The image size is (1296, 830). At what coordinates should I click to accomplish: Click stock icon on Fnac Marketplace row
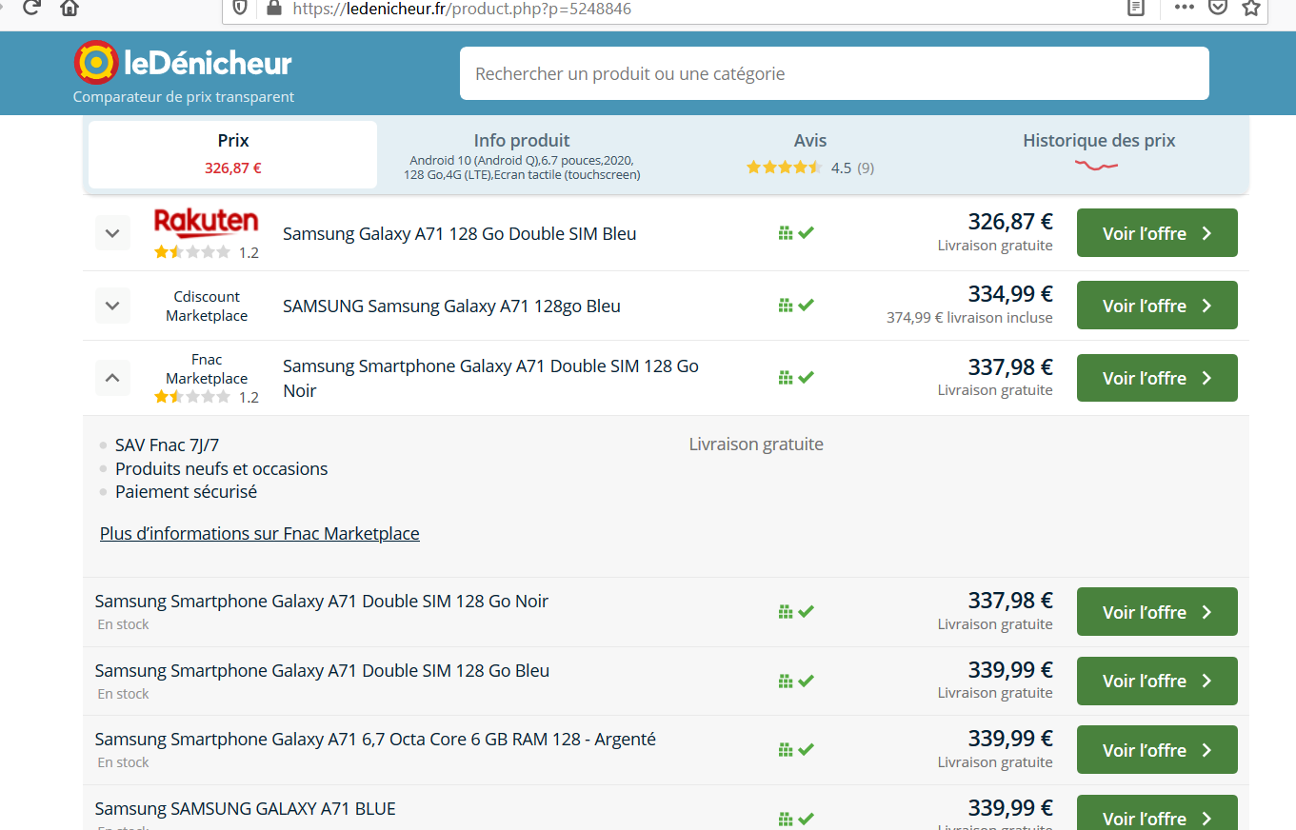tap(796, 378)
